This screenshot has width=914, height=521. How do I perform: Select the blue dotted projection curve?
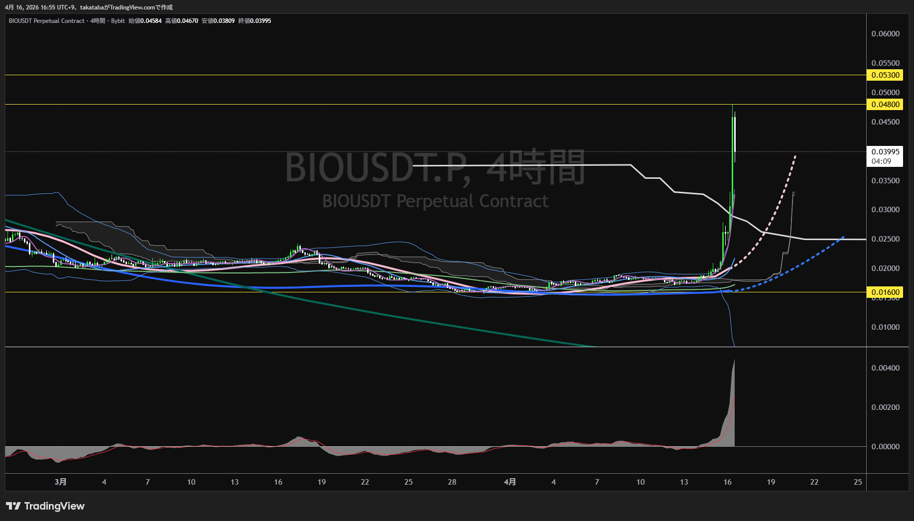(x=797, y=263)
